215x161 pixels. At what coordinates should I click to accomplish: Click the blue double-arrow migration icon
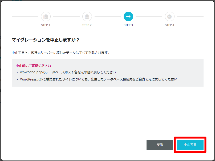128,16
